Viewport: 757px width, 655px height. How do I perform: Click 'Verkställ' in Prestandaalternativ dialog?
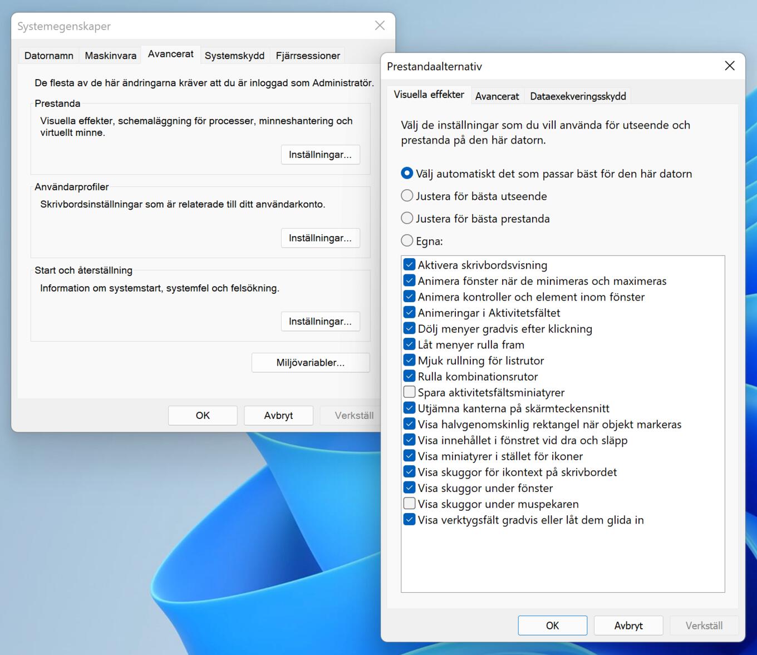[704, 626]
